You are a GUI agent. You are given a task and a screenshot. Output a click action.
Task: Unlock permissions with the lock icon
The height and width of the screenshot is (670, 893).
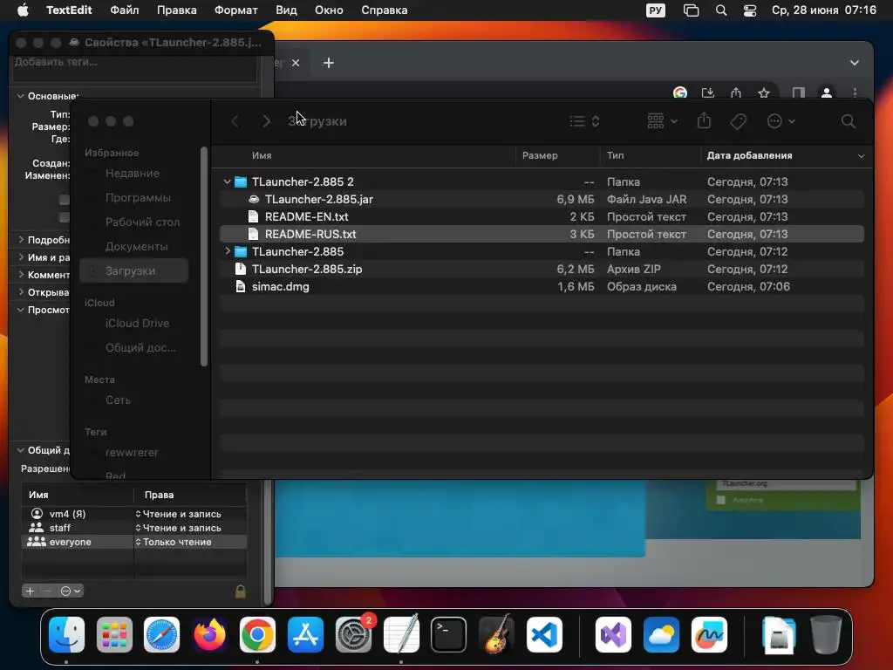[241, 591]
